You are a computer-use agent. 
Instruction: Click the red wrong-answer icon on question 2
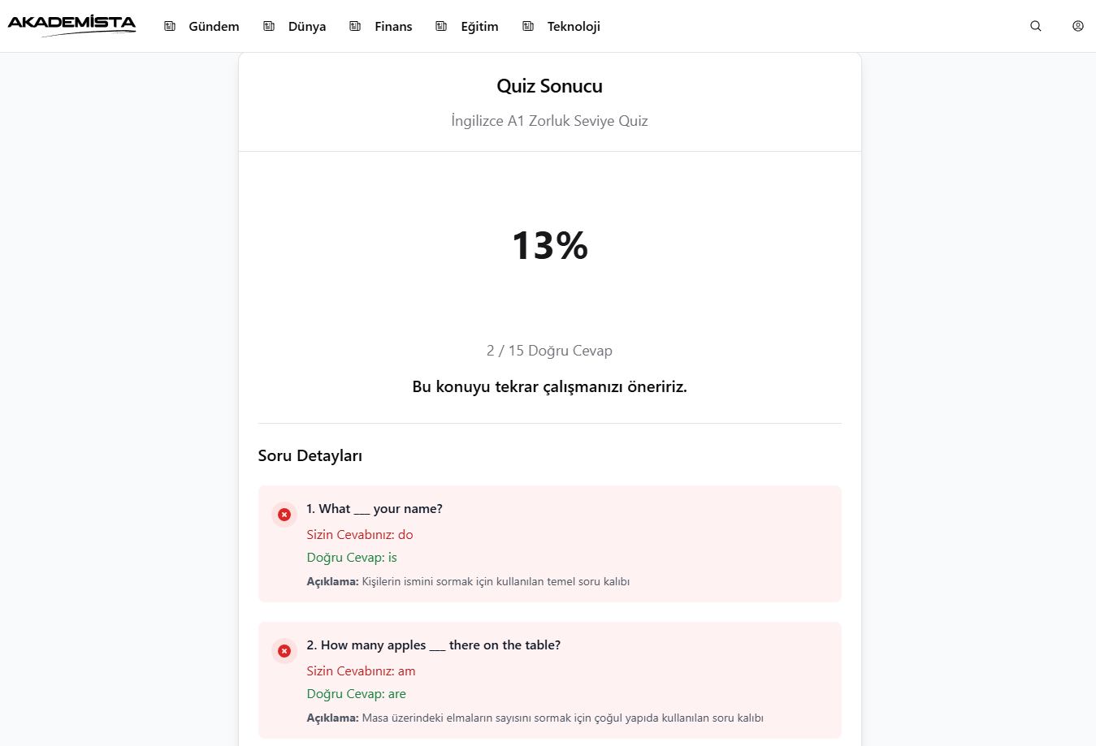coord(284,651)
